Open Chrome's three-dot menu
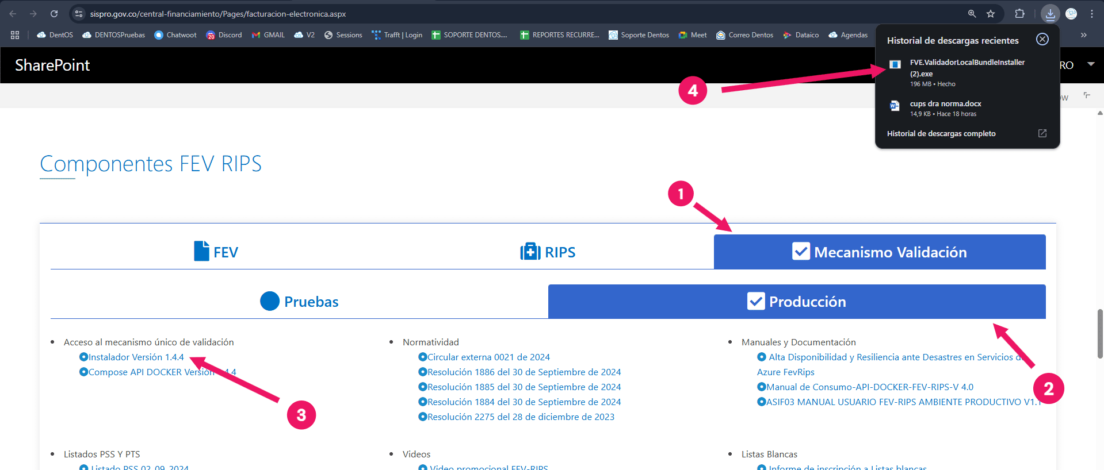Viewport: 1104px width, 470px height. point(1092,14)
